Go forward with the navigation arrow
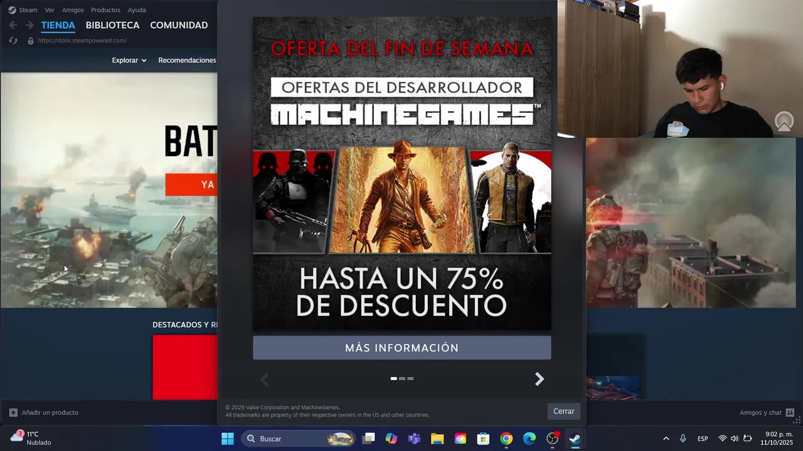Viewport: 803px width, 451px height. pyautogui.click(x=29, y=25)
